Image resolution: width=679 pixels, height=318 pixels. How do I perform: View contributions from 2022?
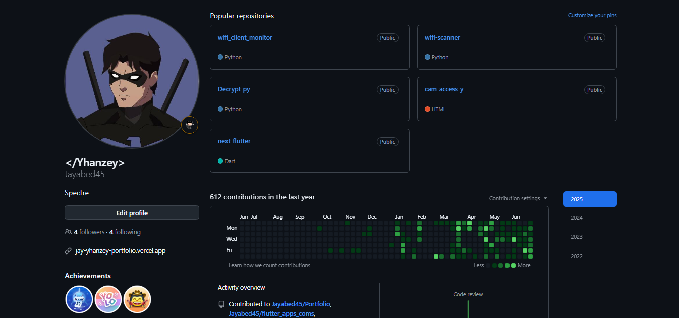tap(577, 256)
